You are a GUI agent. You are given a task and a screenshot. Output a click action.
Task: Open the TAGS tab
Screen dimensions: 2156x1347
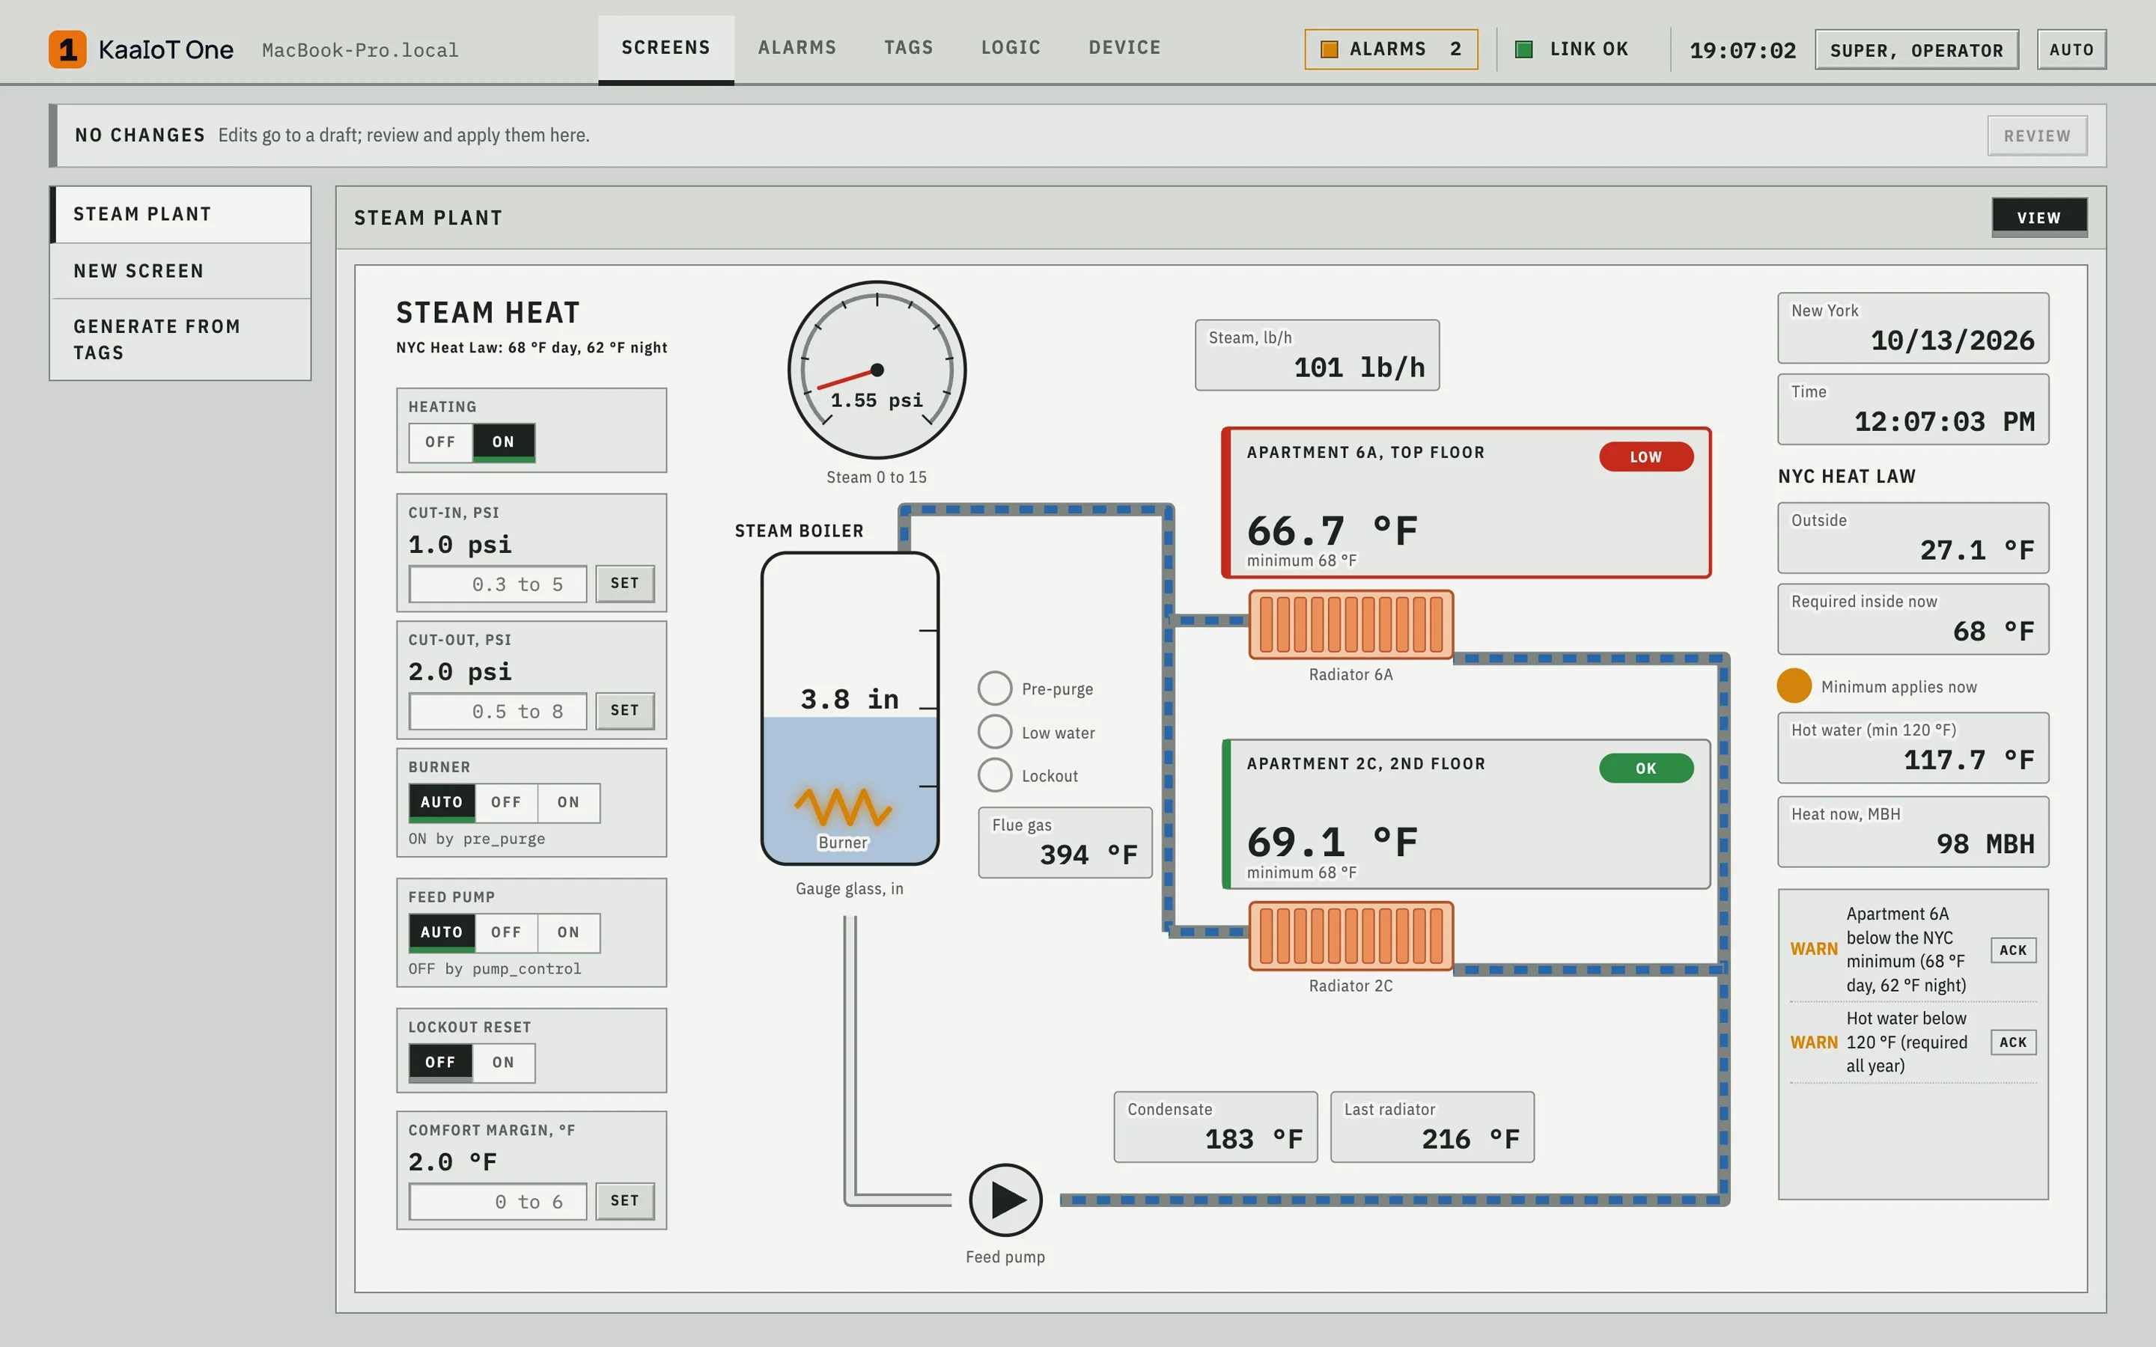[x=909, y=48]
